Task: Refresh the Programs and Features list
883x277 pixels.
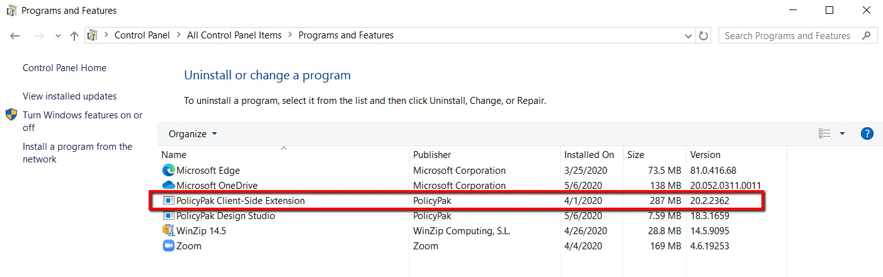Action: pos(704,36)
